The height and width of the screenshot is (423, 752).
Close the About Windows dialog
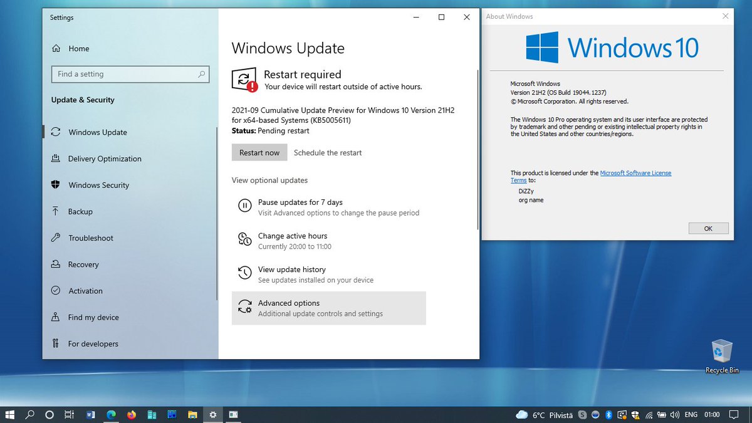tap(725, 16)
